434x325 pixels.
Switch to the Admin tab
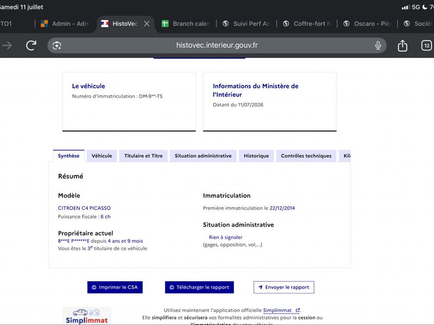pyautogui.click(x=65, y=24)
